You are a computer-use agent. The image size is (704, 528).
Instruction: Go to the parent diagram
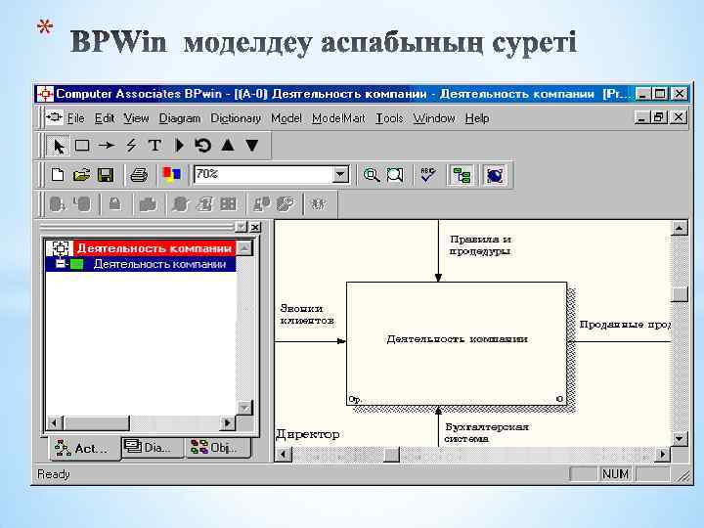pyautogui.click(x=228, y=146)
